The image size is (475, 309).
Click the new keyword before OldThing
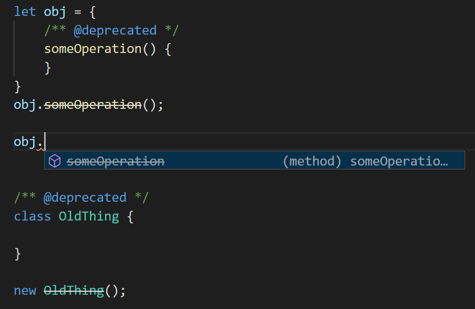coord(25,290)
